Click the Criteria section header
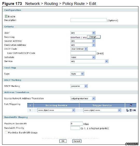The height and width of the screenshot is (146, 140). pyautogui.click(x=70, y=27)
